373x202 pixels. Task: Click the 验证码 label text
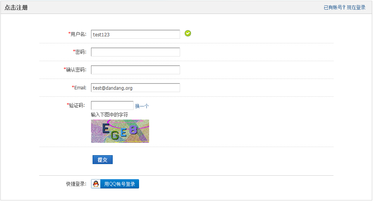pos(76,105)
